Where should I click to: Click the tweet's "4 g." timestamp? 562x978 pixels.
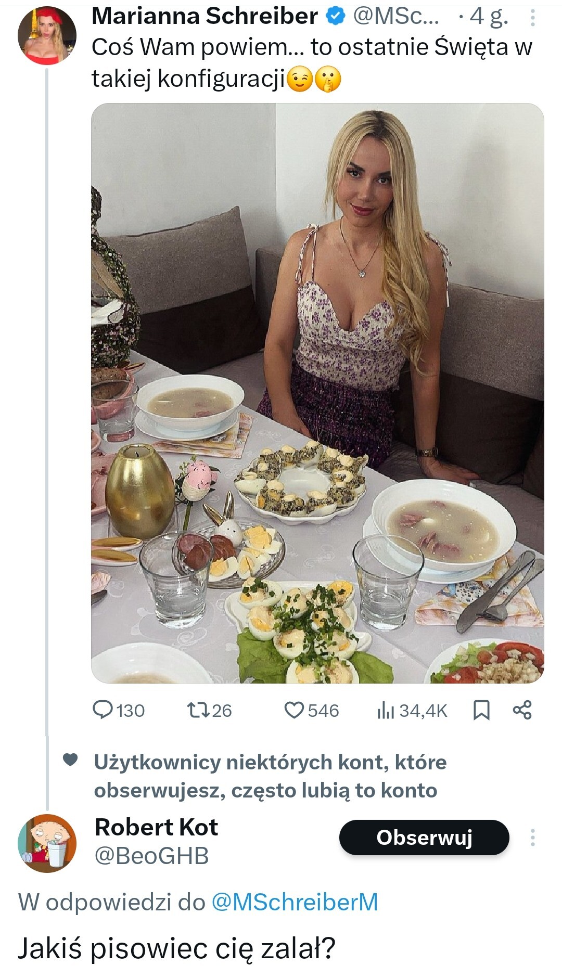[489, 17]
